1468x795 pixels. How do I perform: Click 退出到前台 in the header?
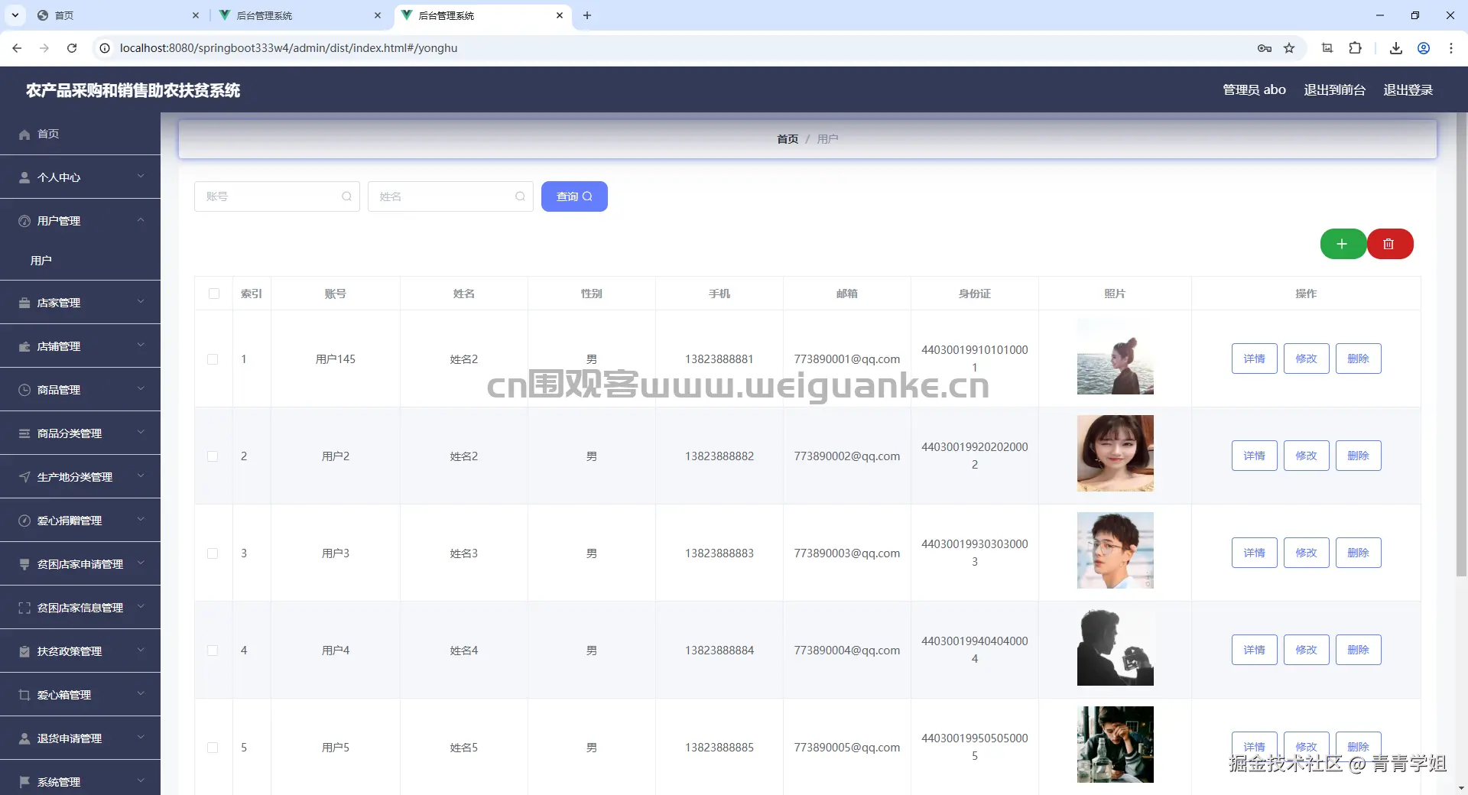[1334, 90]
